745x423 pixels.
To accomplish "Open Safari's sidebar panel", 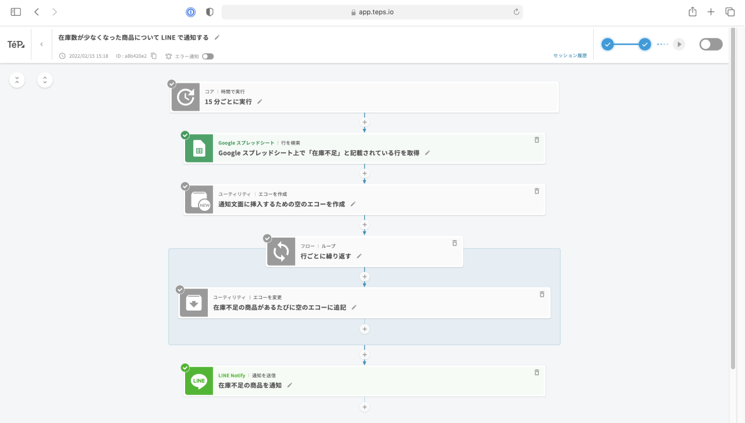I will pos(16,12).
